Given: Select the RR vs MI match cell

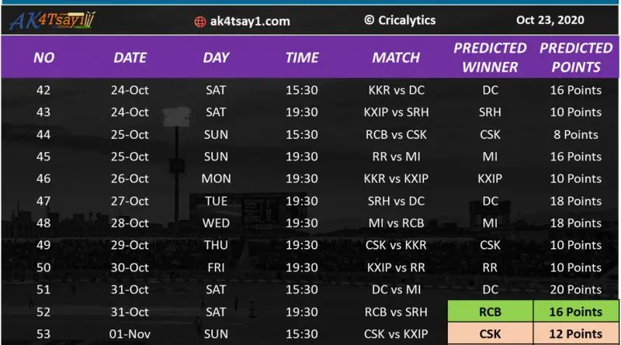Looking at the screenshot, I should click(396, 157).
